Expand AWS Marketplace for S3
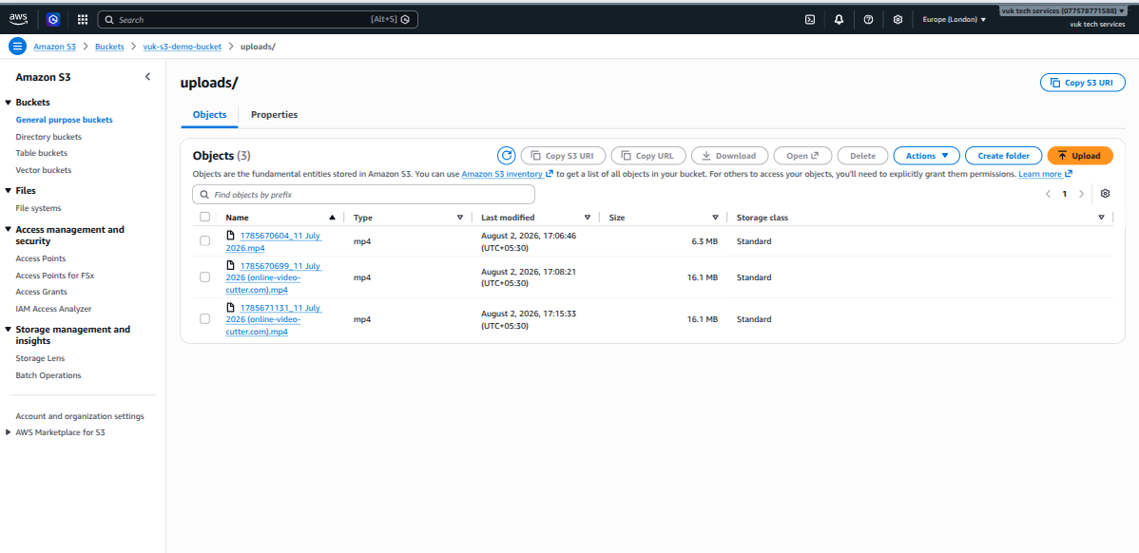The image size is (1139, 553). coord(8,432)
